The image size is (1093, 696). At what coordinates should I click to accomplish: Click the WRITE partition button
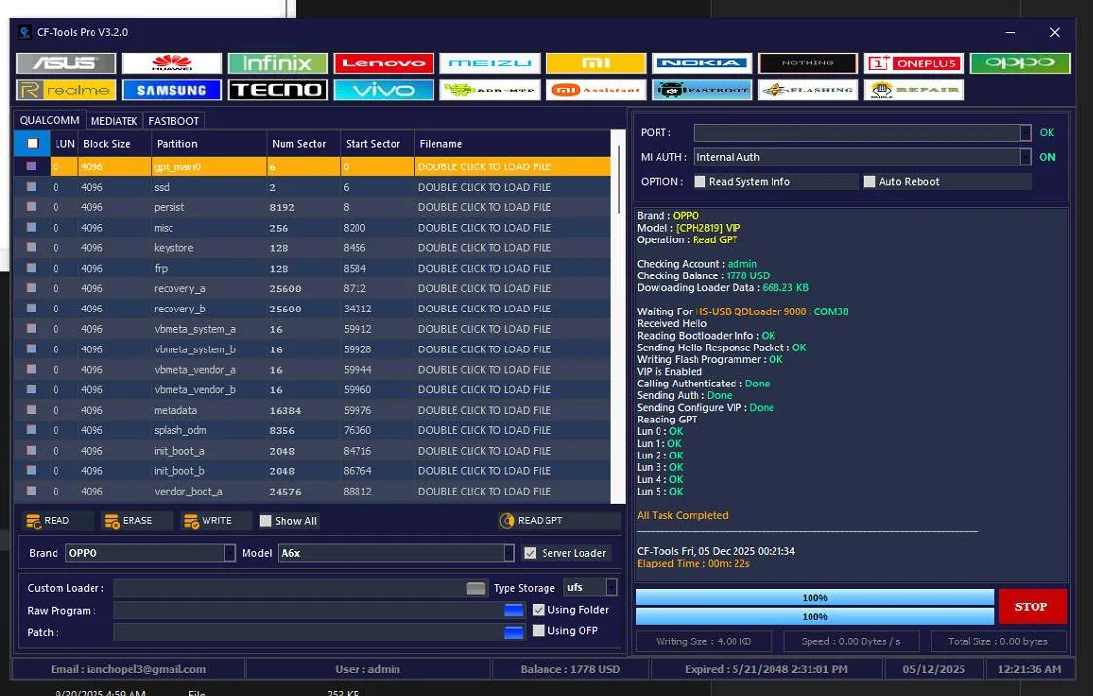[215, 521]
